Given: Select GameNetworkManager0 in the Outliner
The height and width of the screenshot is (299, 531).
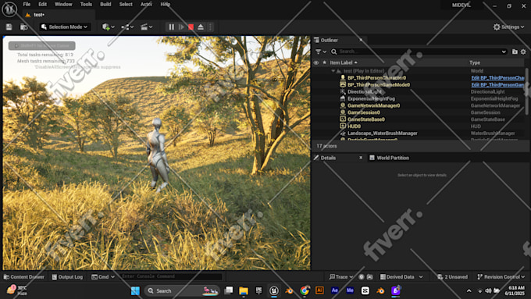Looking at the screenshot, I should pos(373,105).
